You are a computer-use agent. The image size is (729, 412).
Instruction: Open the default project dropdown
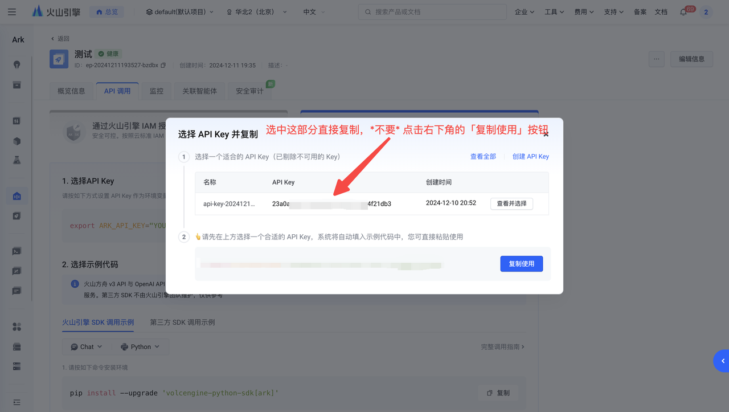[x=179, y=12]
